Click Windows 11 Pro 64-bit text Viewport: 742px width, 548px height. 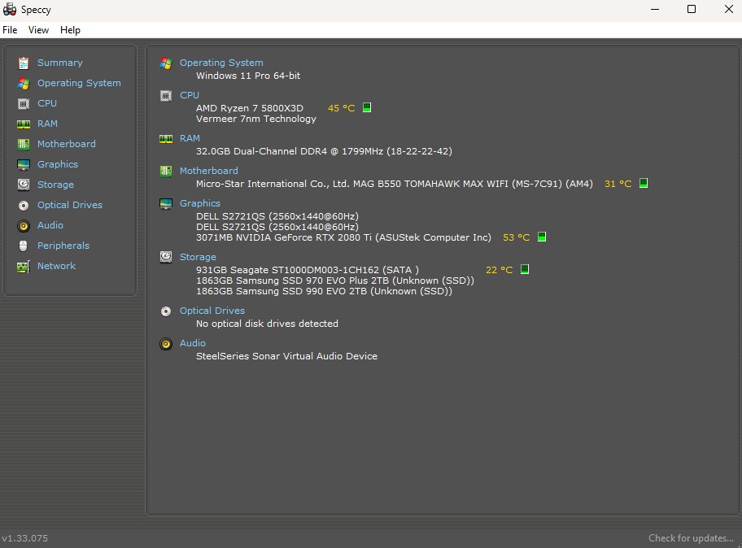(x=248, y=76)
